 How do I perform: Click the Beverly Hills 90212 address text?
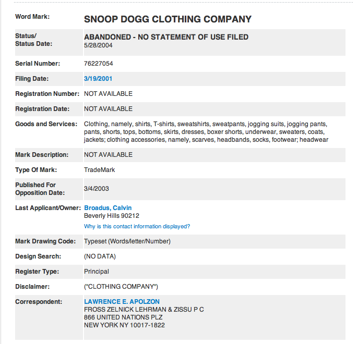112,216
